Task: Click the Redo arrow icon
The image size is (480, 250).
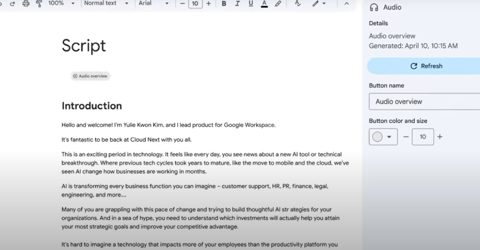Action: pyautogui.click(x=12, y=4)
